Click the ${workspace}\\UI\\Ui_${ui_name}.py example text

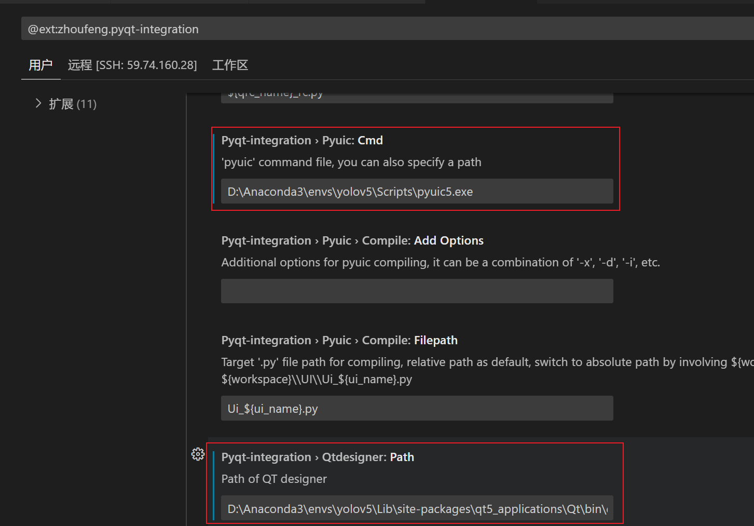pyautogui.click(x=317, y=379)
